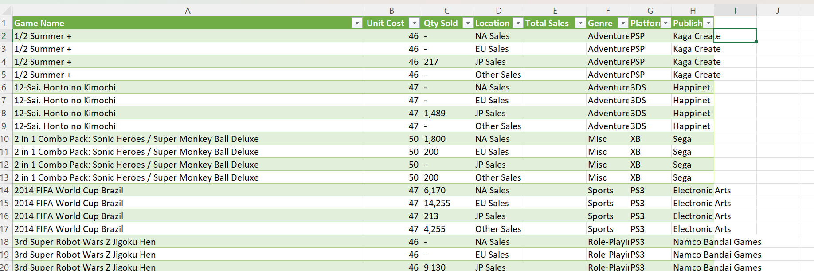Click the Sega publisher cell in row 10
814x271 pixels.
(682, 139)
